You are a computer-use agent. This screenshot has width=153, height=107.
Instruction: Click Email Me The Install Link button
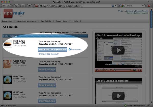pos(52,50)
